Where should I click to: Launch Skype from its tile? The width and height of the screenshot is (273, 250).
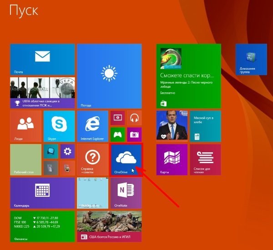[59, 126]
